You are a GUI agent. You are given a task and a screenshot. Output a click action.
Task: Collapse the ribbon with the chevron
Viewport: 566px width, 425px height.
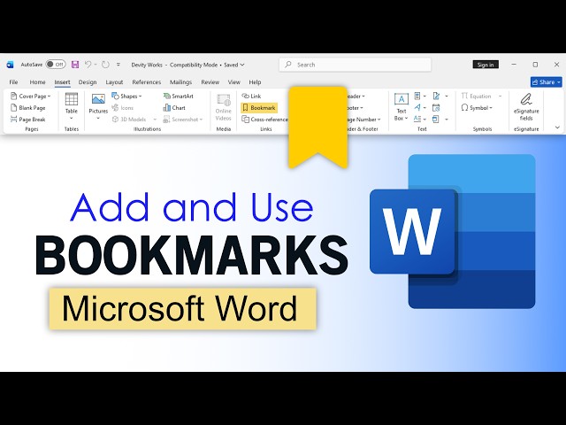[x=557, y=127]
